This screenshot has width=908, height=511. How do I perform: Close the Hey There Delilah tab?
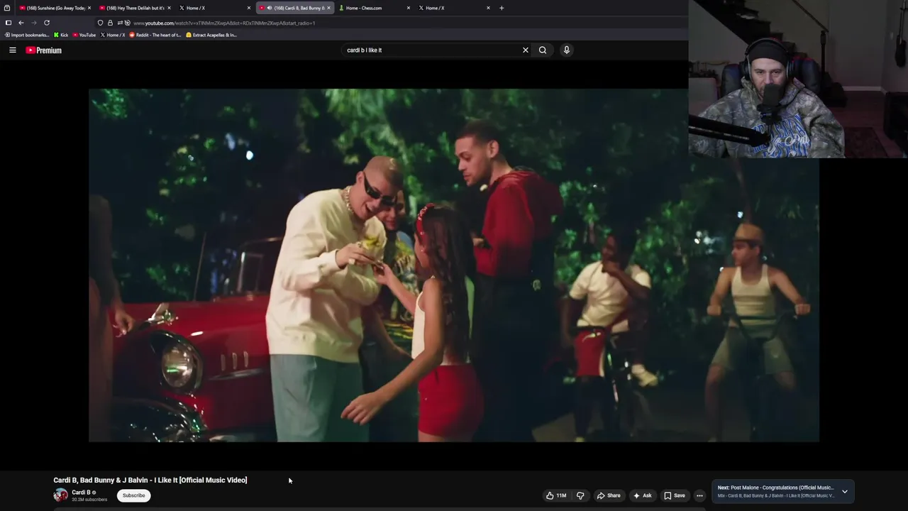(169, 8)
